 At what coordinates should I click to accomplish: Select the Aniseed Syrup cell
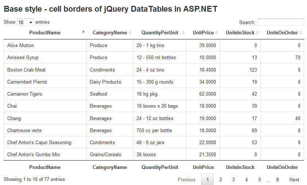45,57
